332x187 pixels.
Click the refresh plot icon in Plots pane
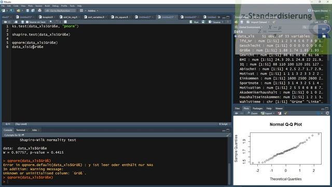point(327,113)
